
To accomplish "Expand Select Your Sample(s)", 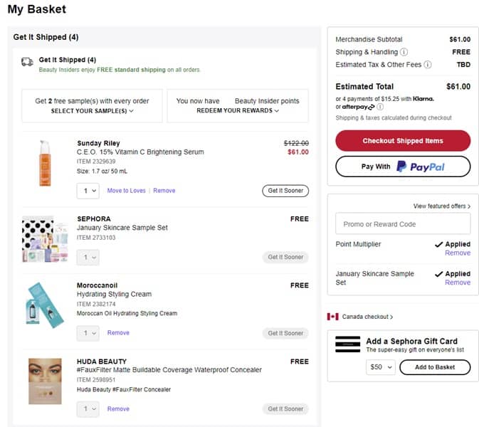I will (92, 111).
